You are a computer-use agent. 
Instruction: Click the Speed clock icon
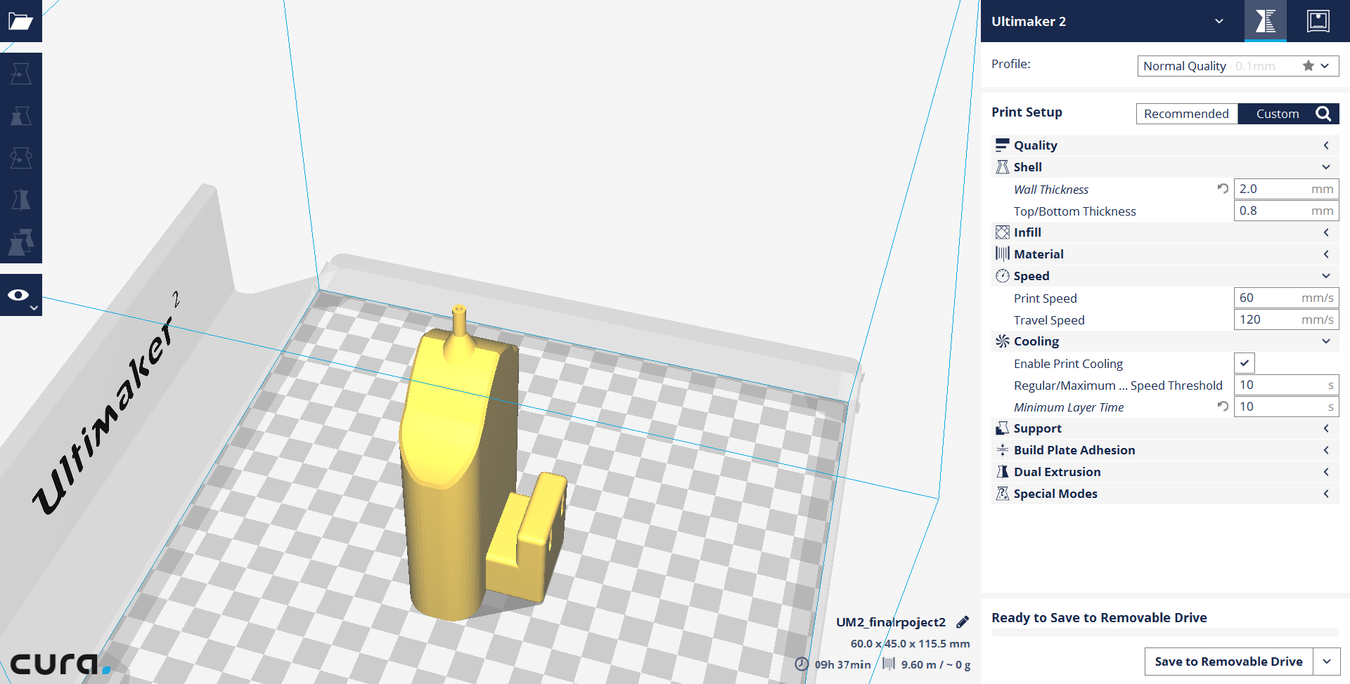coord(1003,276)
